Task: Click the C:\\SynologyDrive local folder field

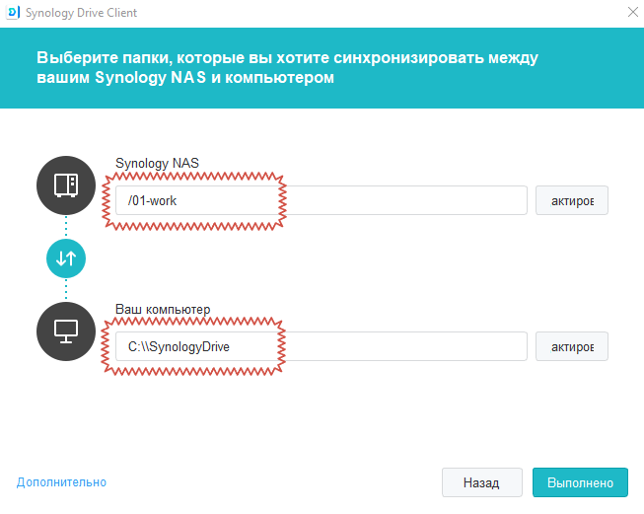Action: (x=322, y=346)
